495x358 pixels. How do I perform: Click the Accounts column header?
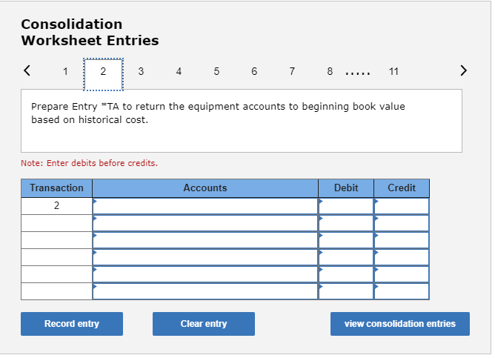click(205, 188)
